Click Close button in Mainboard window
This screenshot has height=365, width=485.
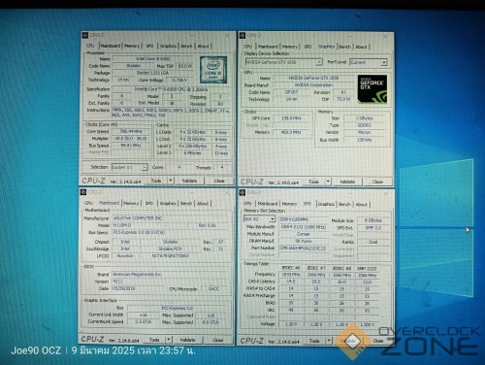pyautogui.click(x=218, y=340)
